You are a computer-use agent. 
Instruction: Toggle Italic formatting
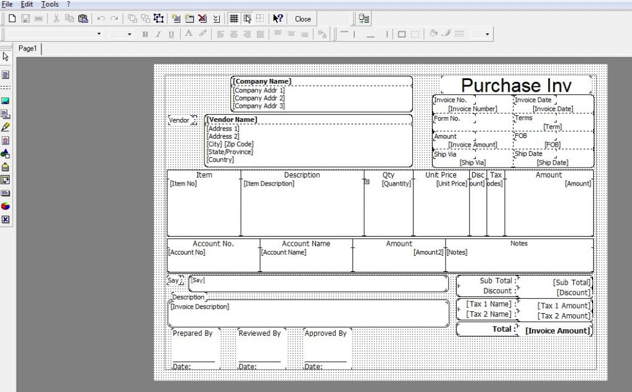(x=158, y=35)
